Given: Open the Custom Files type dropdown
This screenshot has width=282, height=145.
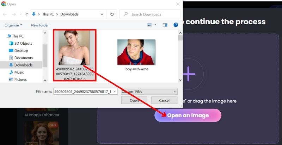Looking at the screenshot, I should click(149, 92).
